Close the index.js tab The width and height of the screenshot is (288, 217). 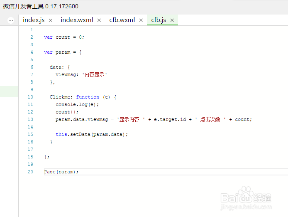coord(51,20)
